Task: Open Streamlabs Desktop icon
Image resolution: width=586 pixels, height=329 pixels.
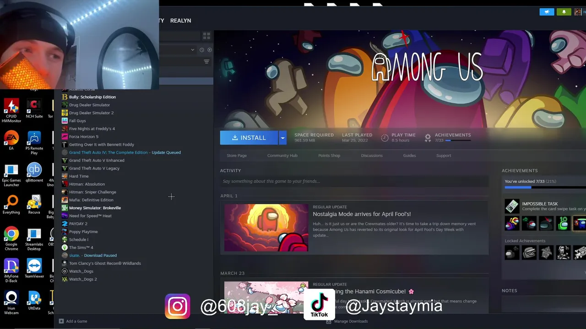Action: (34, 239)
